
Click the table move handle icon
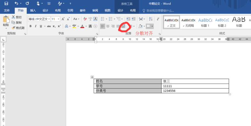point(92,77)
